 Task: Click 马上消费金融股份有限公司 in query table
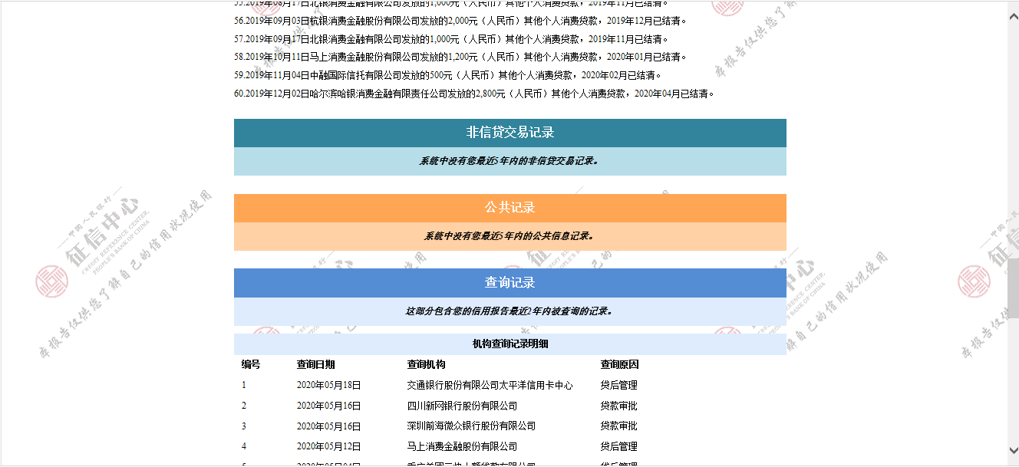tap(462, 446)
